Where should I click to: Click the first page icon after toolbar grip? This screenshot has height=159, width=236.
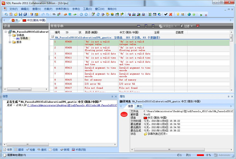pyautogui.click(x=6, y=14)
